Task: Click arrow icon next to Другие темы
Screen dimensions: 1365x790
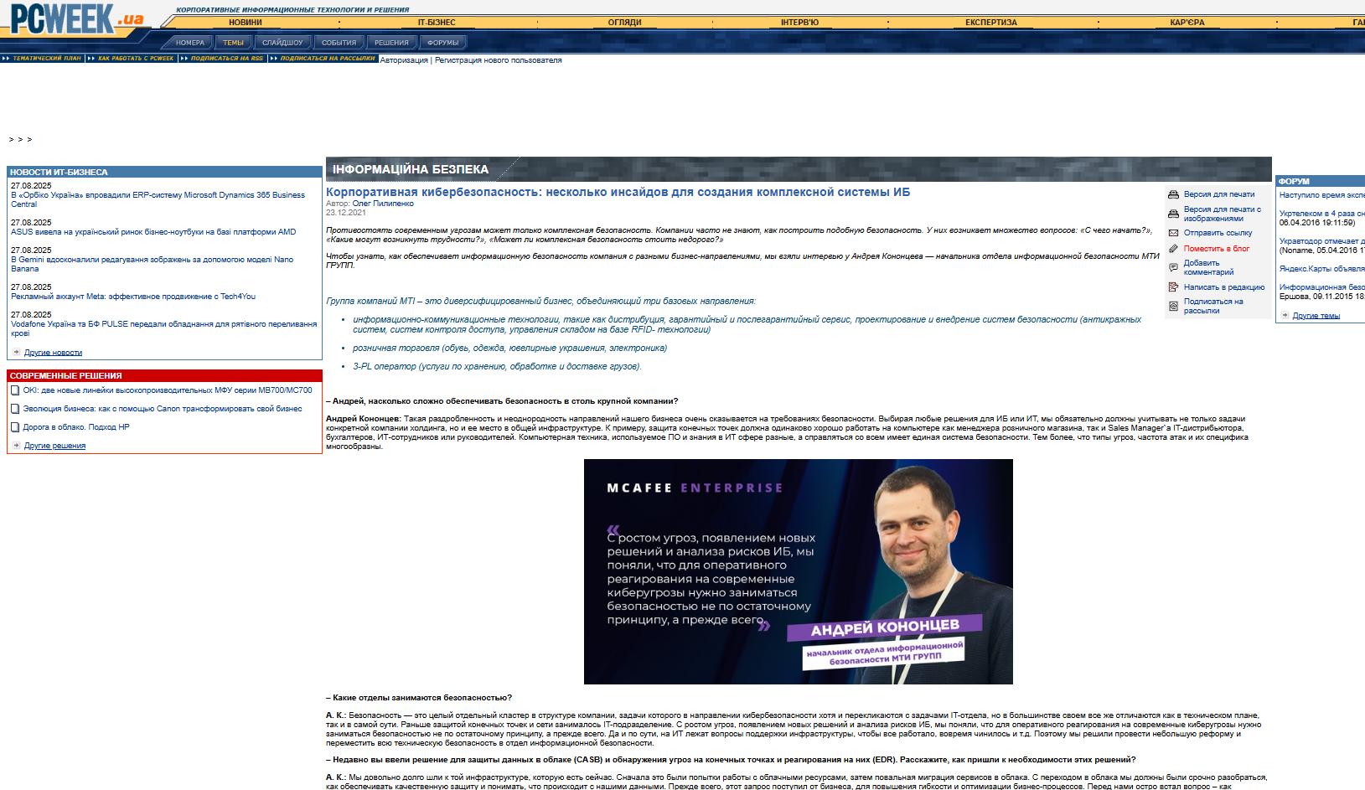Action: point(1285,315)
